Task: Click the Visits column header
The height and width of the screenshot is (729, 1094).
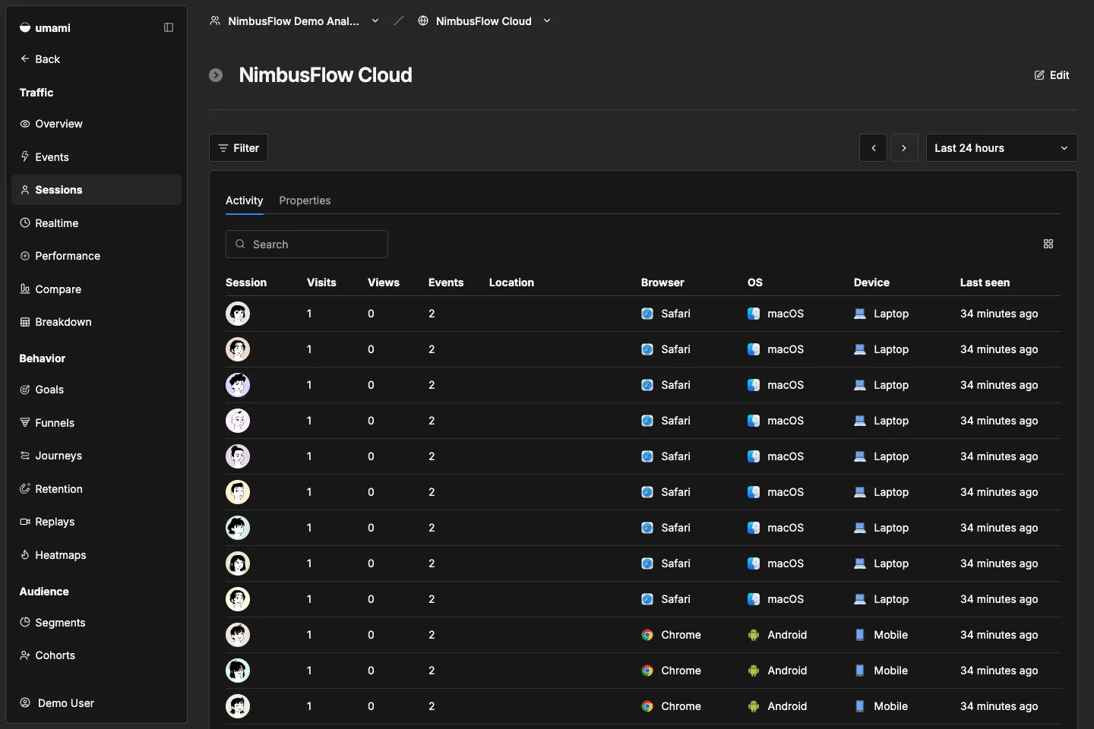Action: point(321,282)
